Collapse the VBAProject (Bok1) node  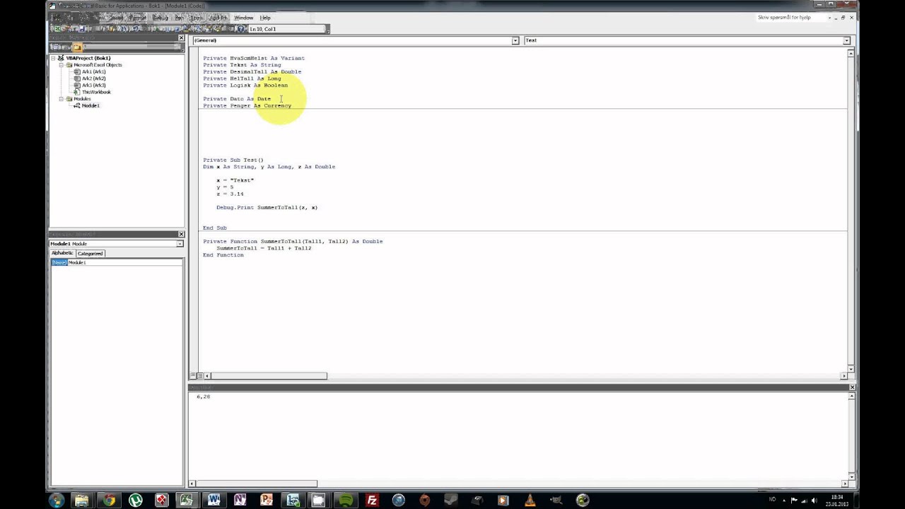[54, 58]
